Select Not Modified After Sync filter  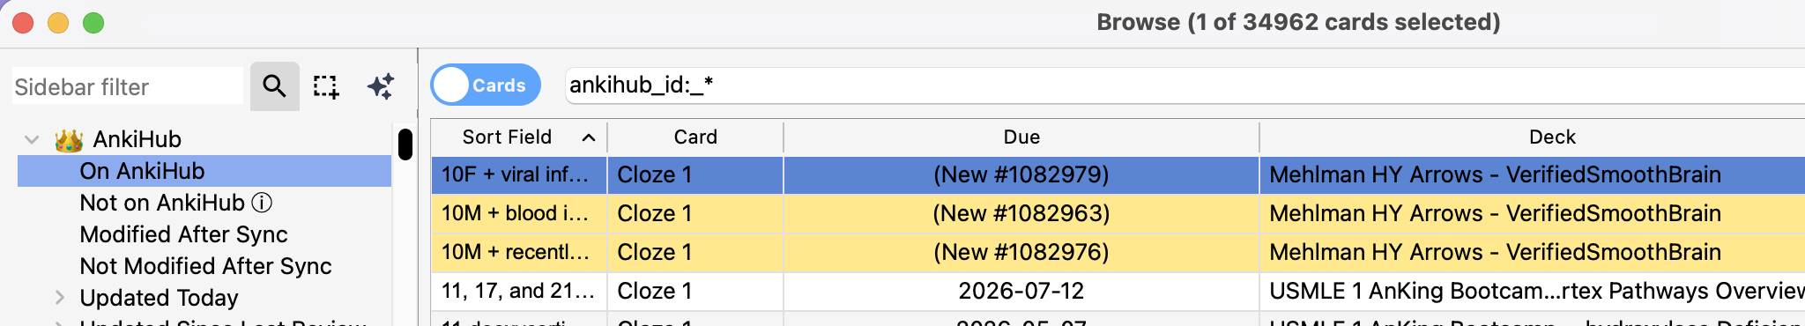coord(205,266)
